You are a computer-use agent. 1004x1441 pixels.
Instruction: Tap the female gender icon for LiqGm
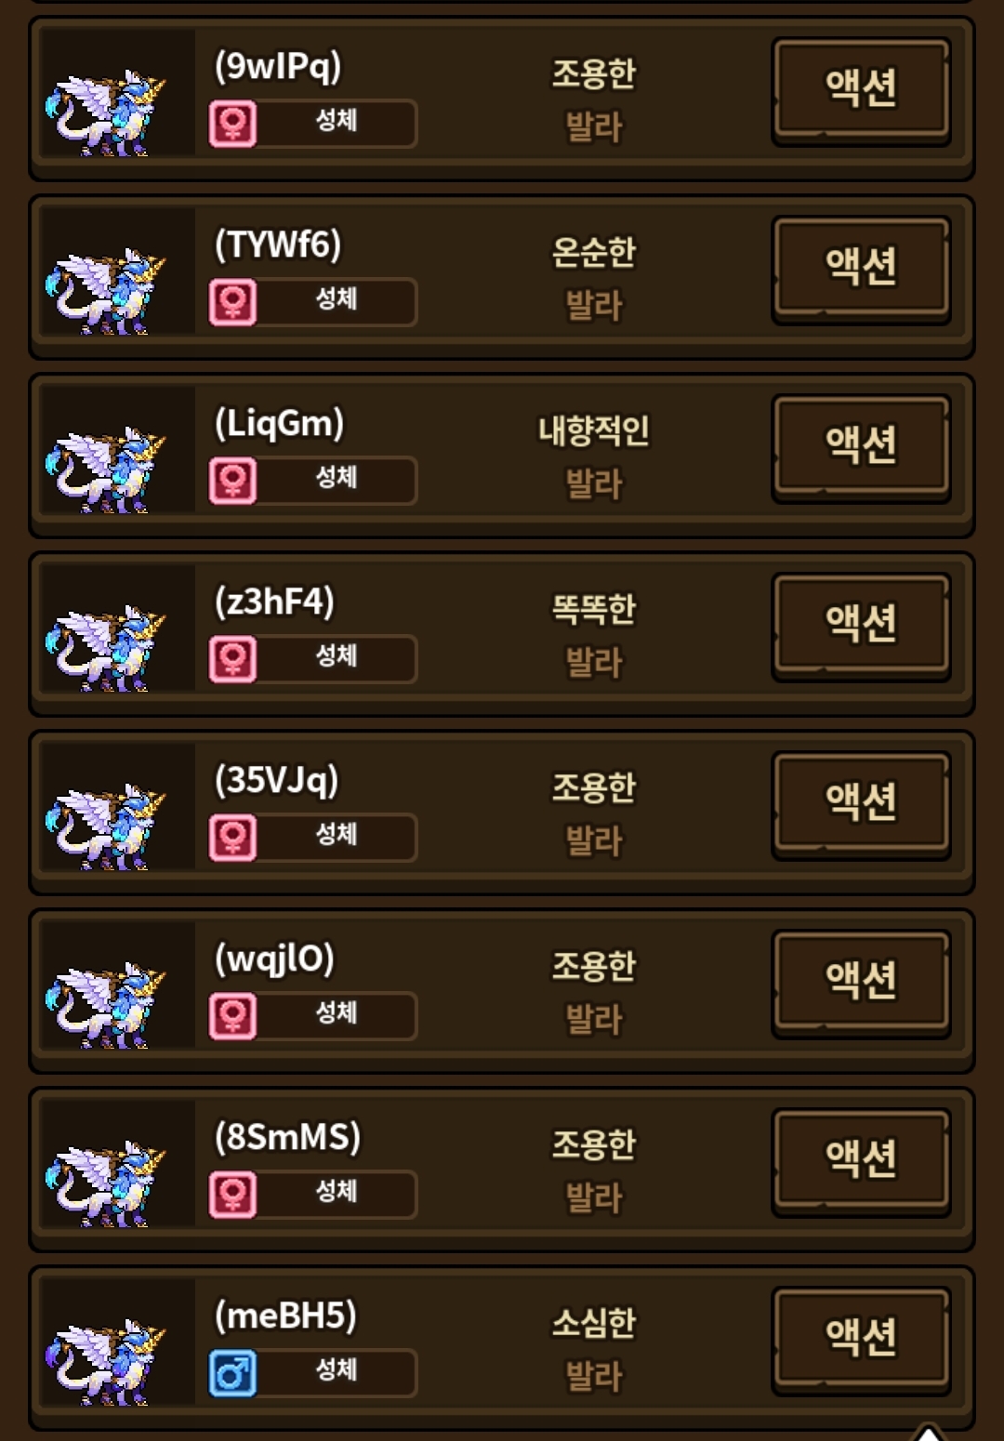tap(232, 481)
